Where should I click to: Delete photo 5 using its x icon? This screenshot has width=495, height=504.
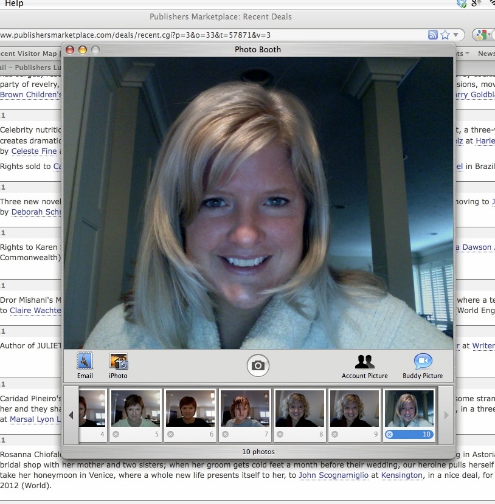[x=116, y=434]
